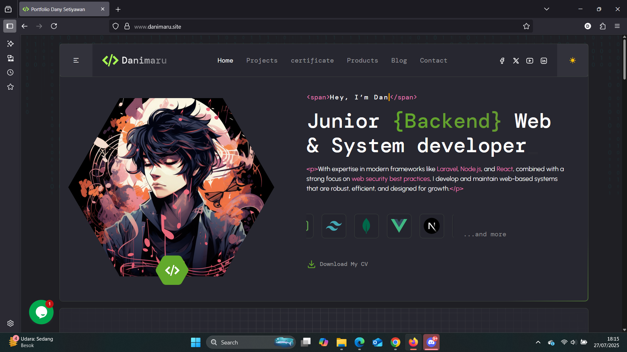Viewport: 627px width, 352px height.
Task: Open the certificate nav item
Action: (312, 60)
